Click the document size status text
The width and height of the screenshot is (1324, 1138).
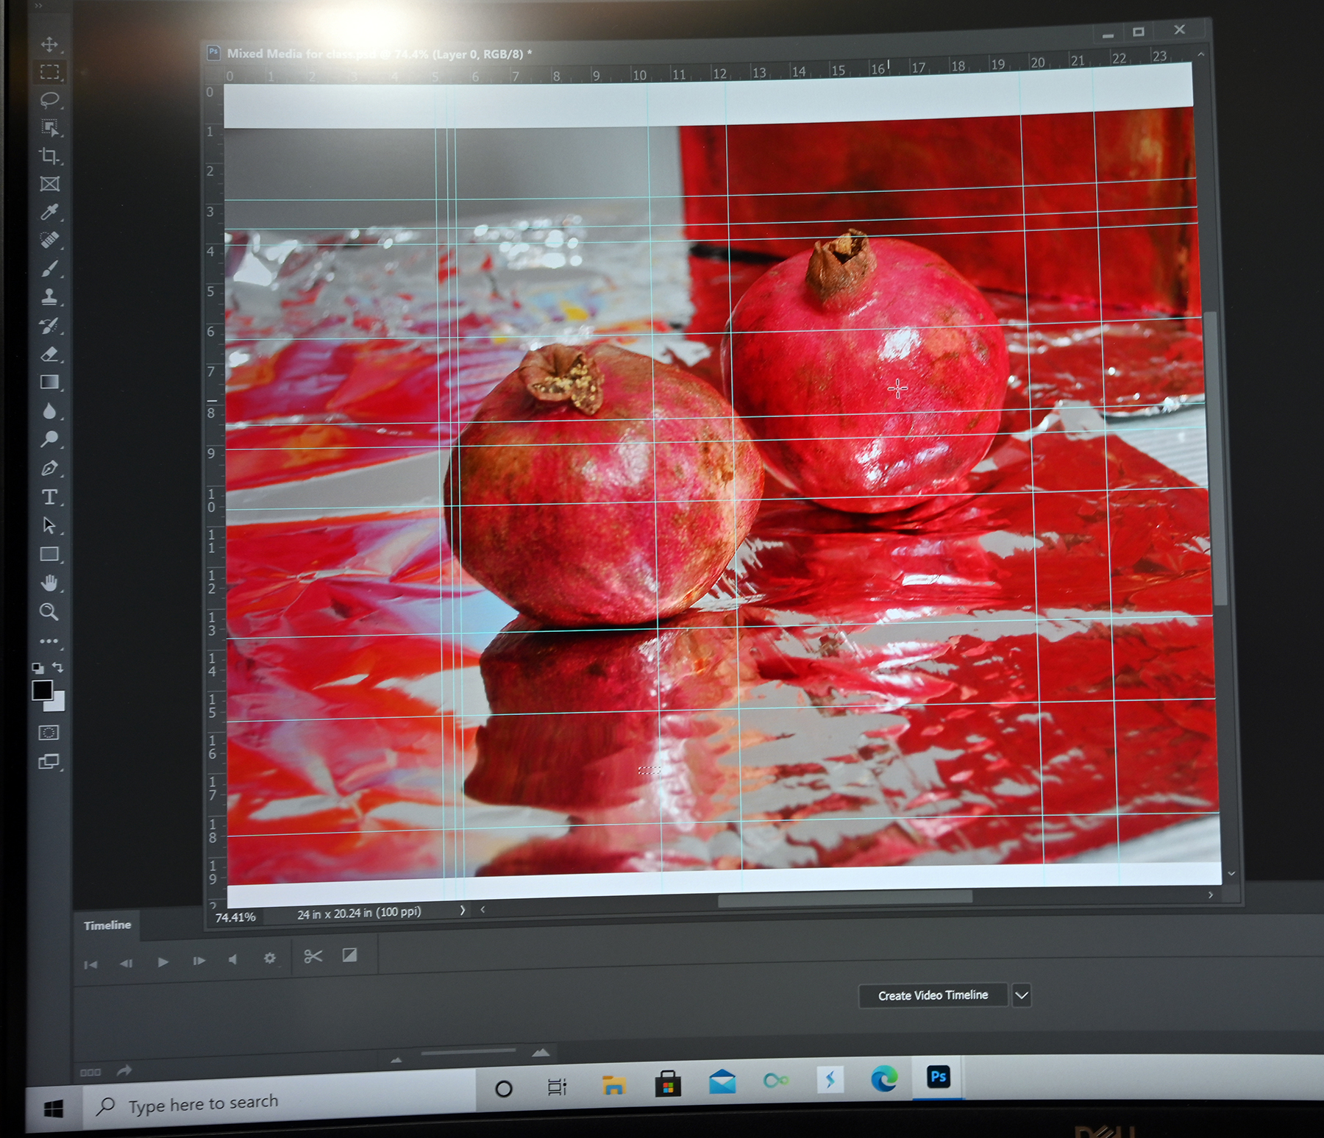[359, 913]
